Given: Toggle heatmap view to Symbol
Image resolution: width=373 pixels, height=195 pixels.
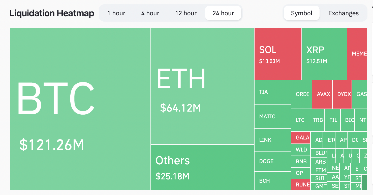Looking at the screenshot, I should tap(302, 13).
